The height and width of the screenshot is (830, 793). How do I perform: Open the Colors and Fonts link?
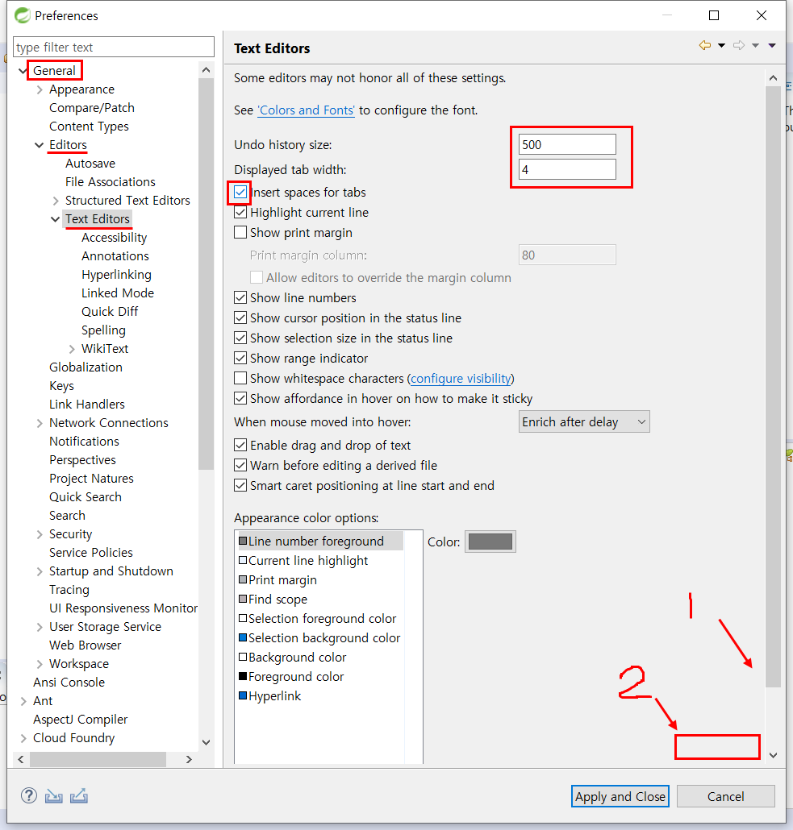tap(306, 110)
